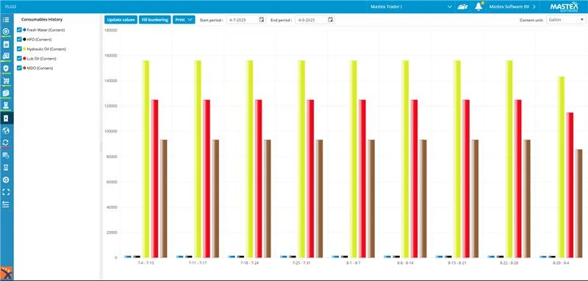Select the highlighted consumables tank icon
The image size is (588, 281).
tap(6, 118)
